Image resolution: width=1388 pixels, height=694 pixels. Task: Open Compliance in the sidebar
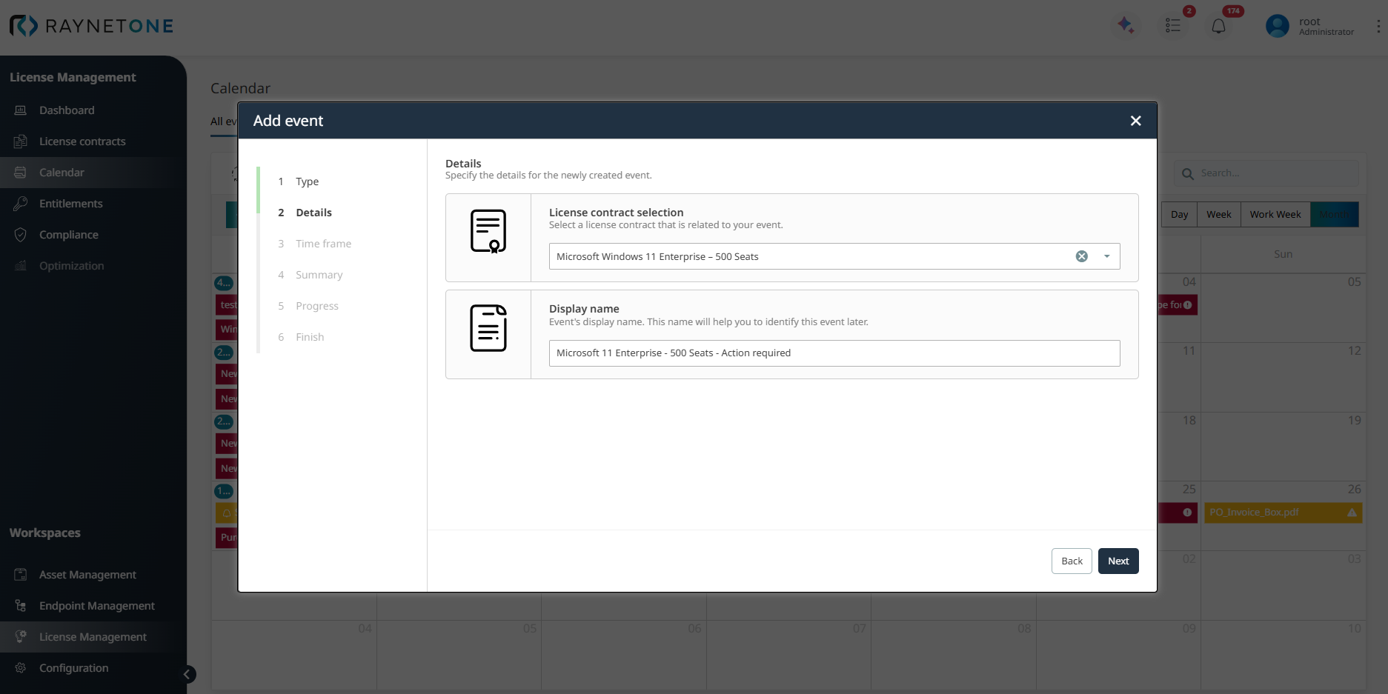tap(69, 235)
